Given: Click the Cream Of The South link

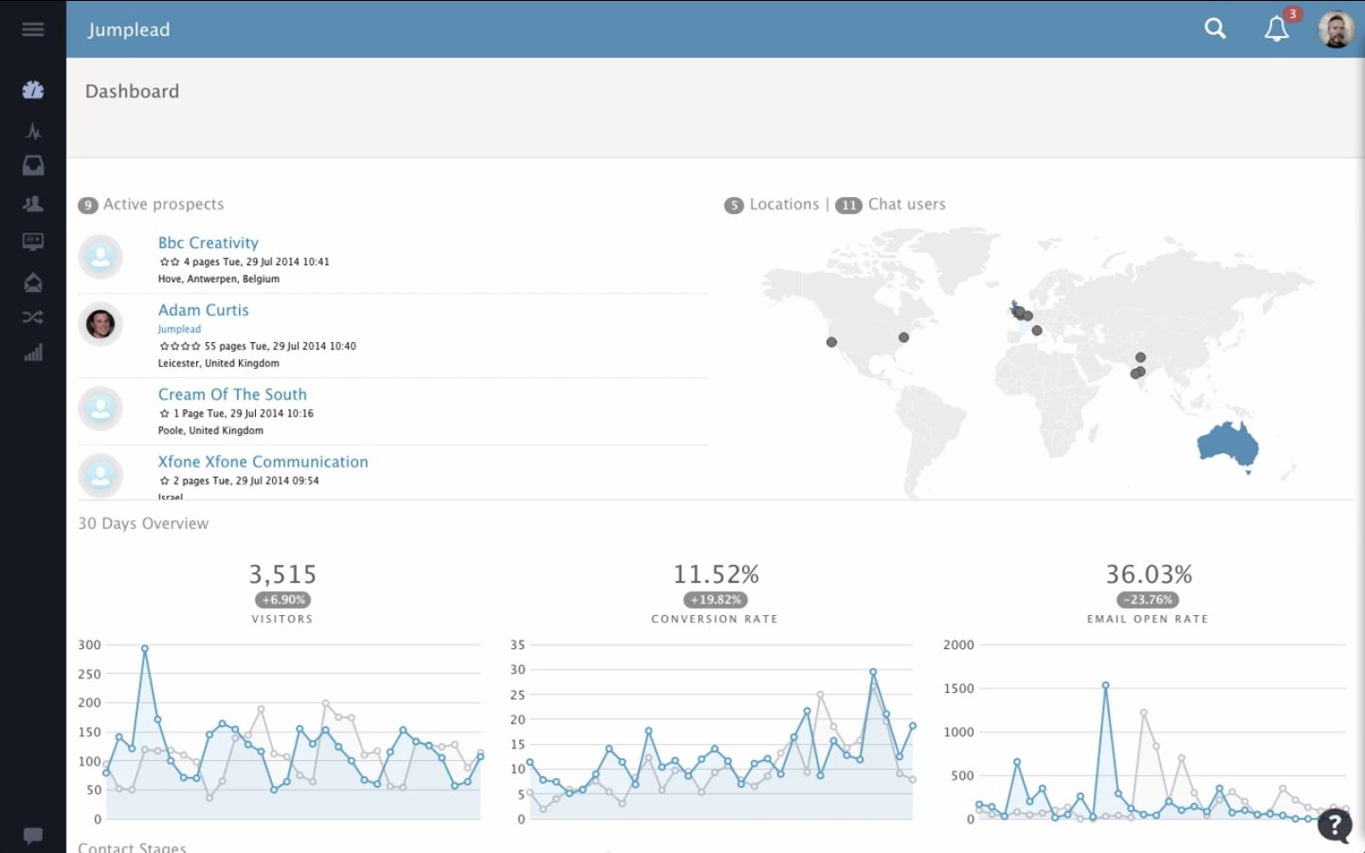Looking at the screenshot, I should 232,394.
